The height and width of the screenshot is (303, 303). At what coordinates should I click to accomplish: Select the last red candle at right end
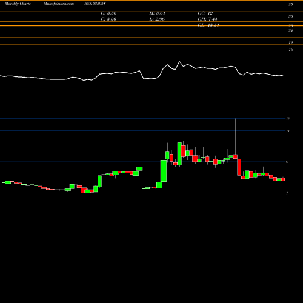click(283, 179)
